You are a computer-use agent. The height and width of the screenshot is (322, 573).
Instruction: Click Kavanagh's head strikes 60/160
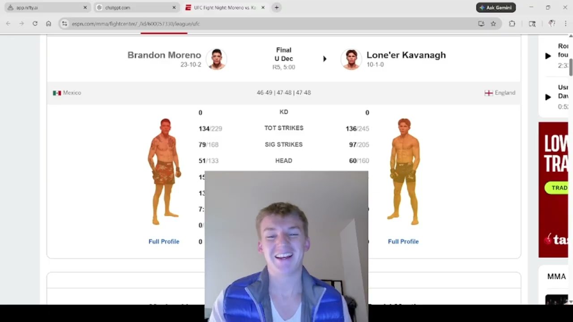point(359,161)
